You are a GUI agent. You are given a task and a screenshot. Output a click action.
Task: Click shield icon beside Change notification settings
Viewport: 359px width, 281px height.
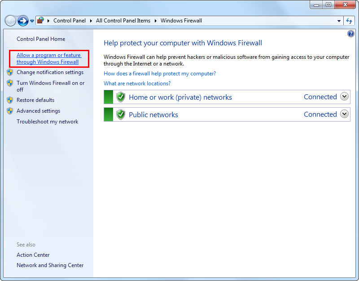(x=10, y=72)
